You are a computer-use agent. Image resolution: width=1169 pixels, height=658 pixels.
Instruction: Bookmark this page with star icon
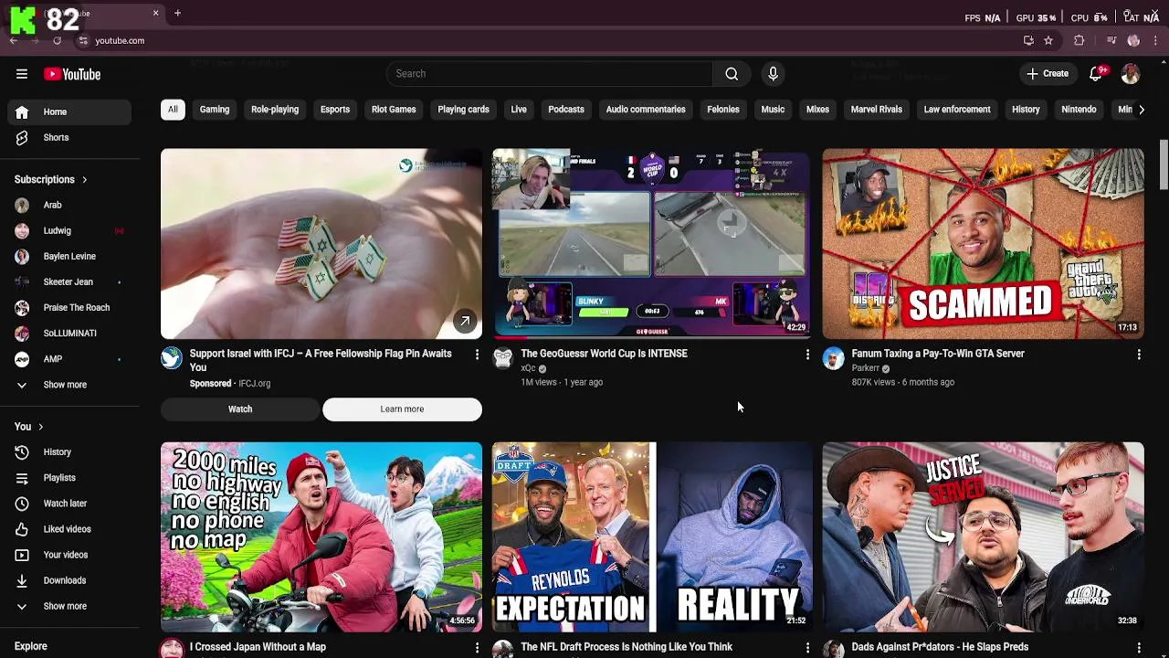(x=1048, y=40)
